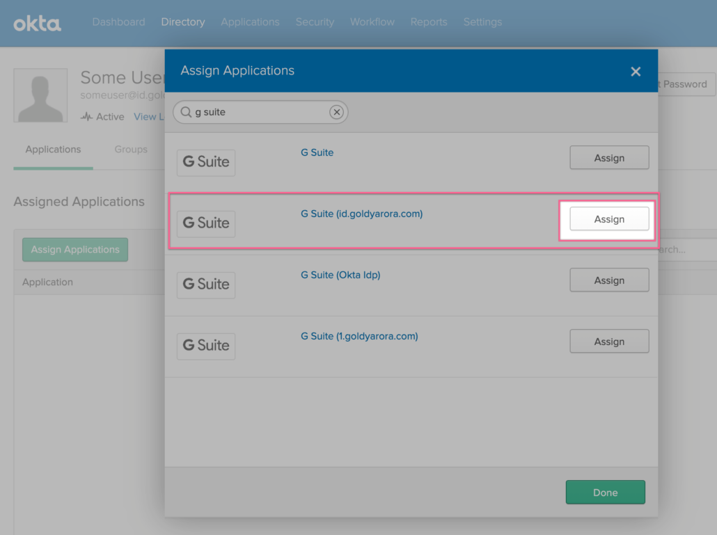Open the Security menu
Viewport: 717px width, 535px height.
[315, 22]
